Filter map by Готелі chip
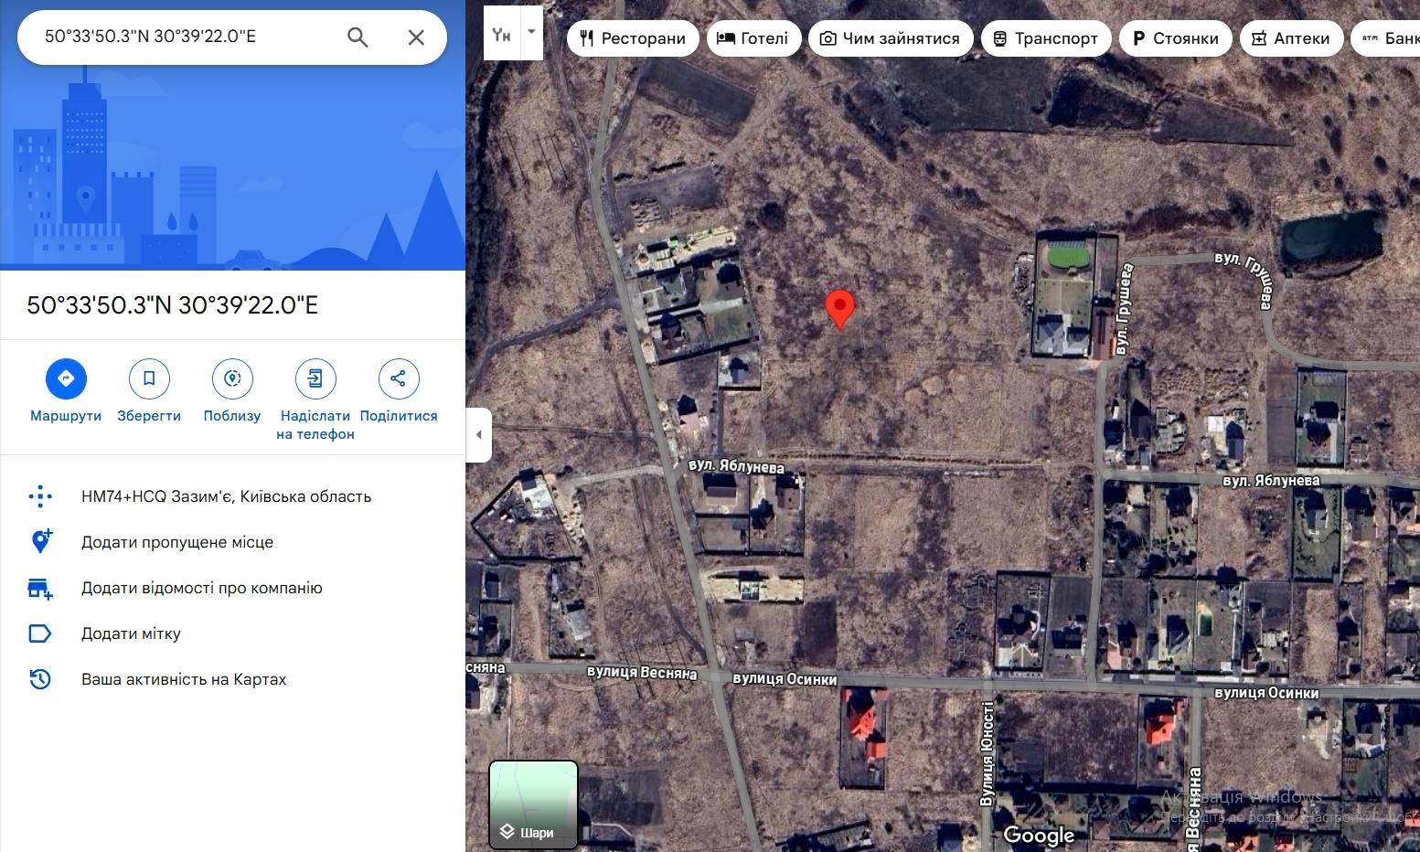 click(x=753, y=38)
